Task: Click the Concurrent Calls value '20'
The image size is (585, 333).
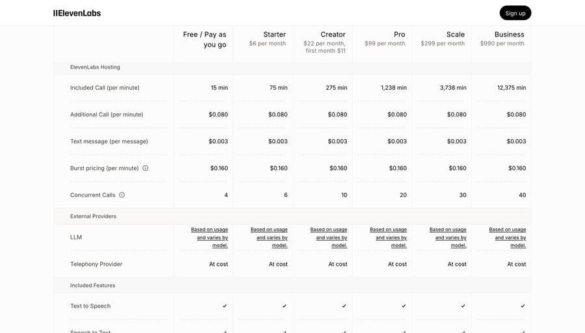Action: click(403, 195)
